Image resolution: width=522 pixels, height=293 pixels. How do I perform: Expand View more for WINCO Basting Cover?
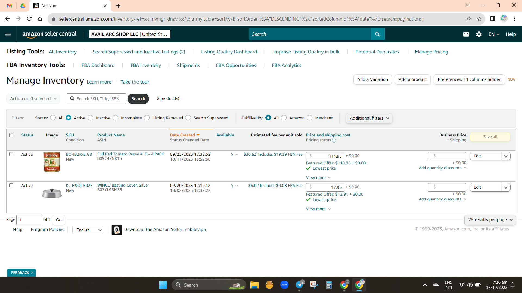click(318, 209)
